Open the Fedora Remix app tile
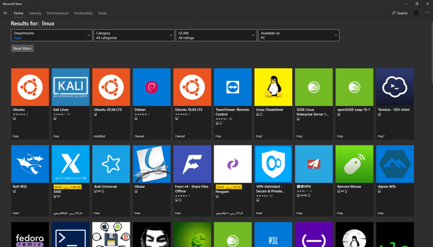 tap(30, 235)
